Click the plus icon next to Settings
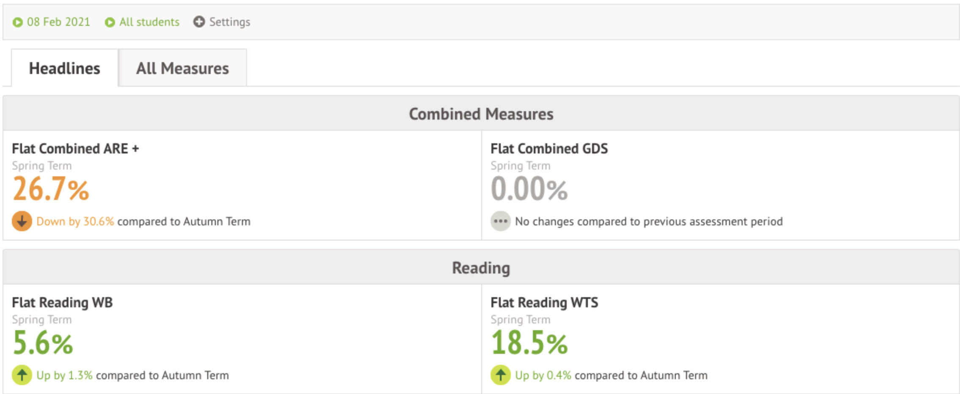960x394 pixels. [199, 22]
